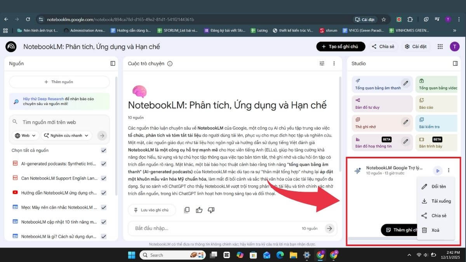Screen dimensions: 466x262
Task: Generate a Bài kiểm tra quiz
Action: tap(437, 123)
